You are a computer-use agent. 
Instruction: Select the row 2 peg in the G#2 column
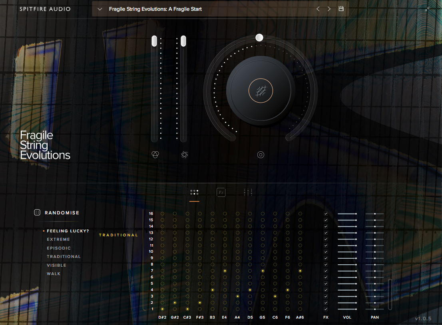click(175, 303)
